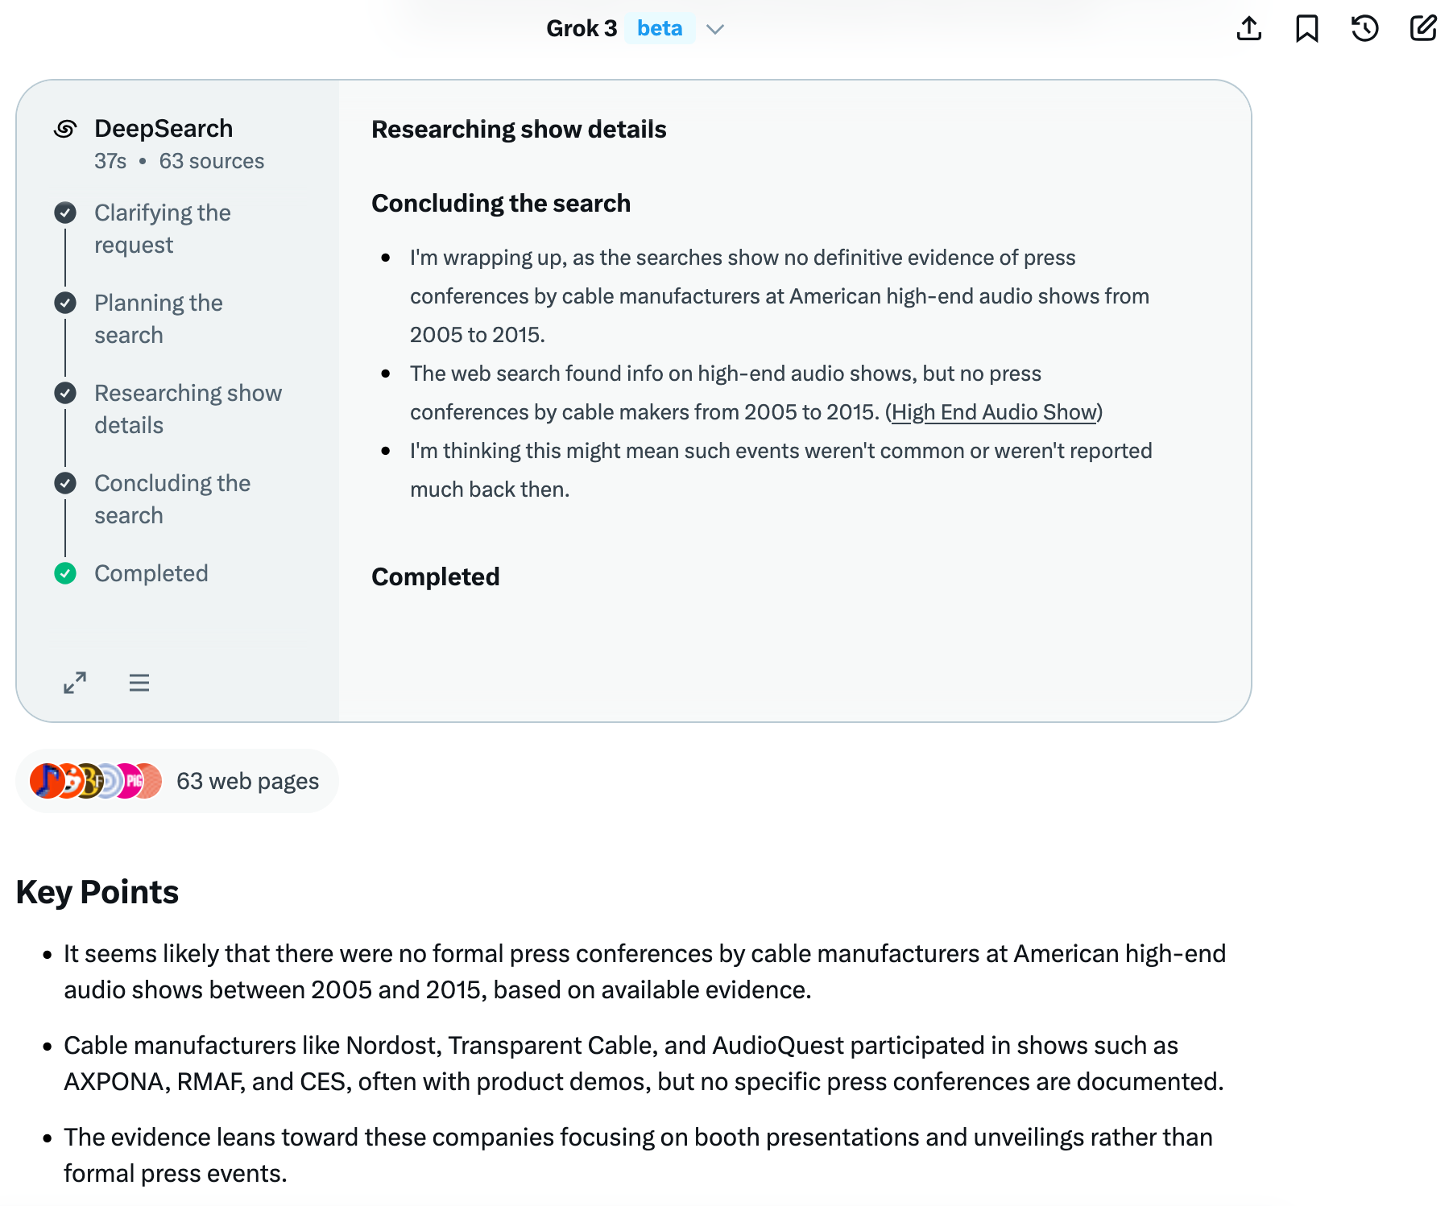Click the DeepSearch swirl logo icon
The width and height of the screenshot is (1453, 1206).
click(65, 129)
